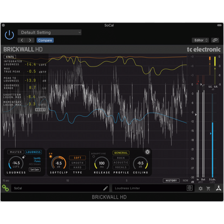This screenshot has height=224, width=224.
Task: Toggle the Softclip ON indicator
Action: [51, 156]
